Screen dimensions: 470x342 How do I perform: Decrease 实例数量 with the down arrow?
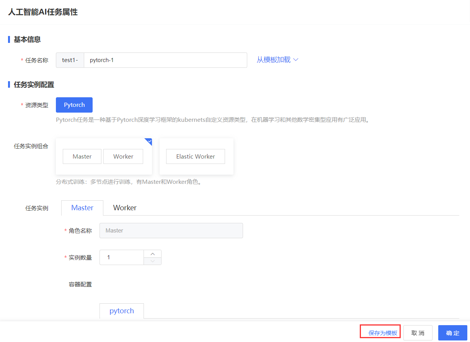153,261
